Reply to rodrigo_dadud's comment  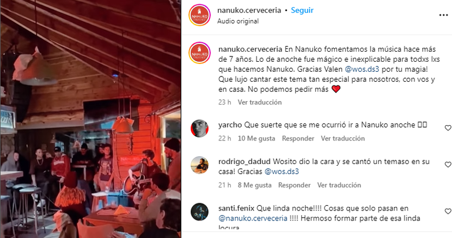[294, 185]
